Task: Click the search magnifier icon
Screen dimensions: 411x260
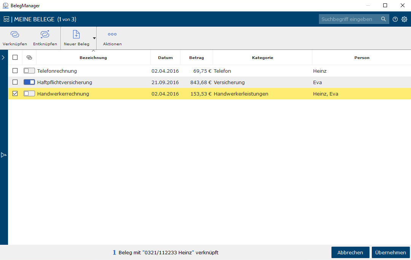Action: pyautogui.click(x=384, y=19)
